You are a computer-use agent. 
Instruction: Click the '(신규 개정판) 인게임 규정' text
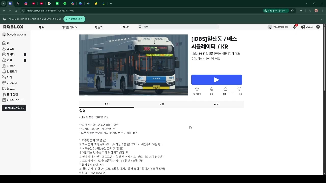pos(94,117)
